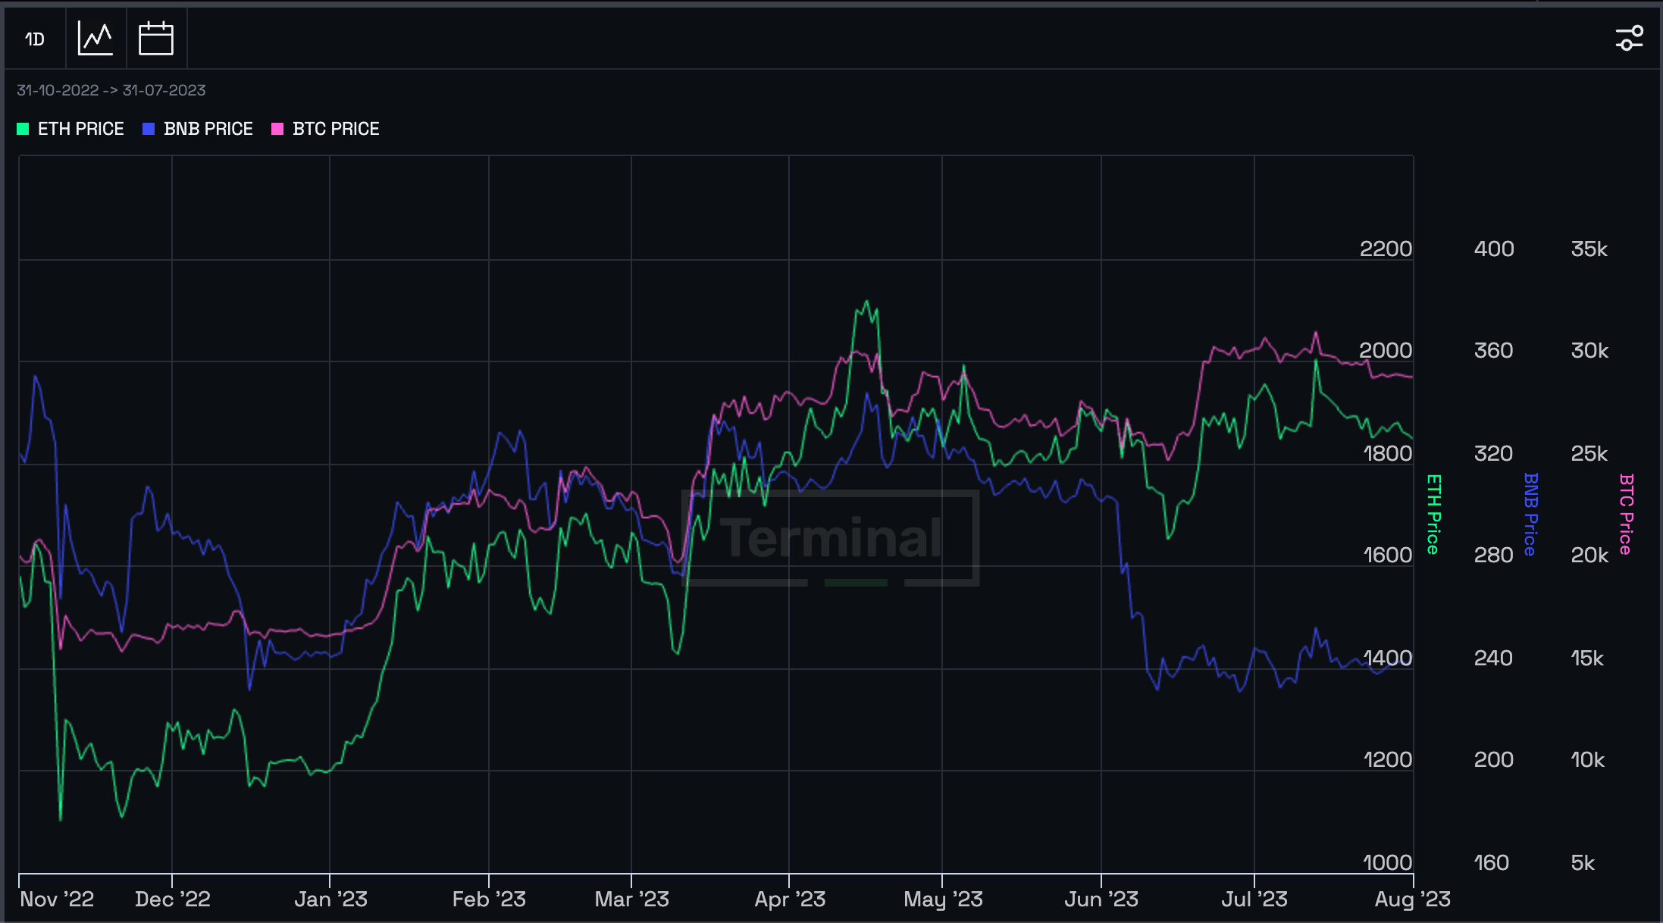Click the 15k BTC axis value
The image size is (1663, 923).
[1587, 658]
